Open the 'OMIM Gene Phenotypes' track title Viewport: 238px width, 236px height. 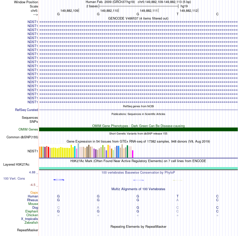tap(138, 126)
